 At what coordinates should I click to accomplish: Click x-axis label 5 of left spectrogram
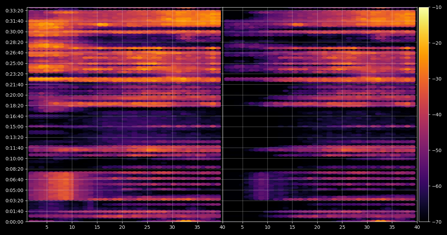pyautogui.click(x=47, y=227)
